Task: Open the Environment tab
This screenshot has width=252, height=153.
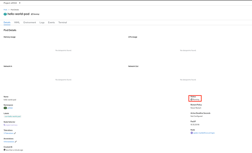Action: [30, 23]
